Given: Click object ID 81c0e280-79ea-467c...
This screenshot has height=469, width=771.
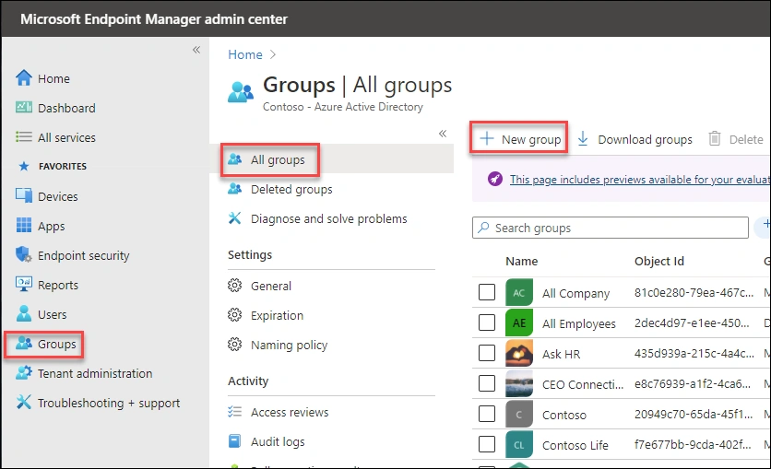Looking at the screenshot, I should 694,292.
